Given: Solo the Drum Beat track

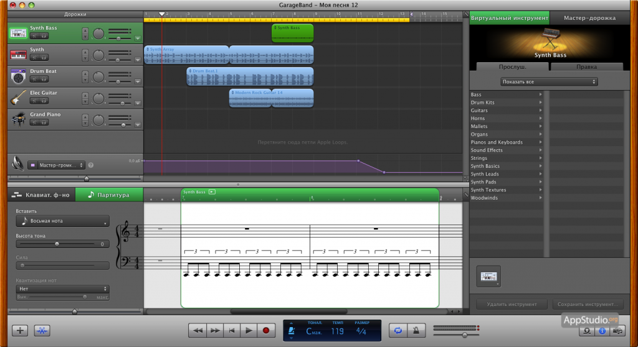Looking at the screenshot, I should pyautogui.click(x=44, y=79).
